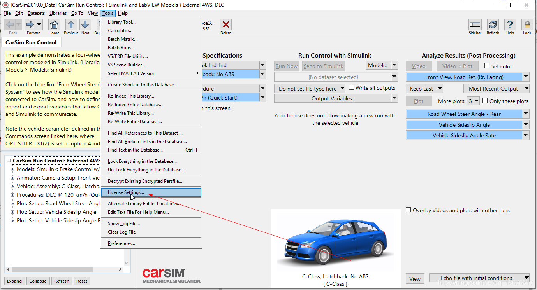The width and height of the screenshot is (537, 290).
Task: Click Road Wheel Steer Angle - Rear link
Action: 464,114
